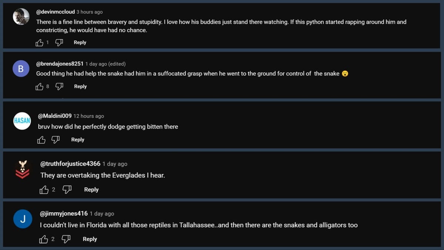
Task: Reply to @devinmccloud's comment
Action: coord(80,43)
